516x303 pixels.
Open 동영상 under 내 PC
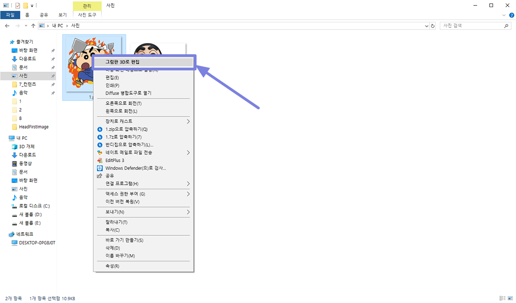25,163
